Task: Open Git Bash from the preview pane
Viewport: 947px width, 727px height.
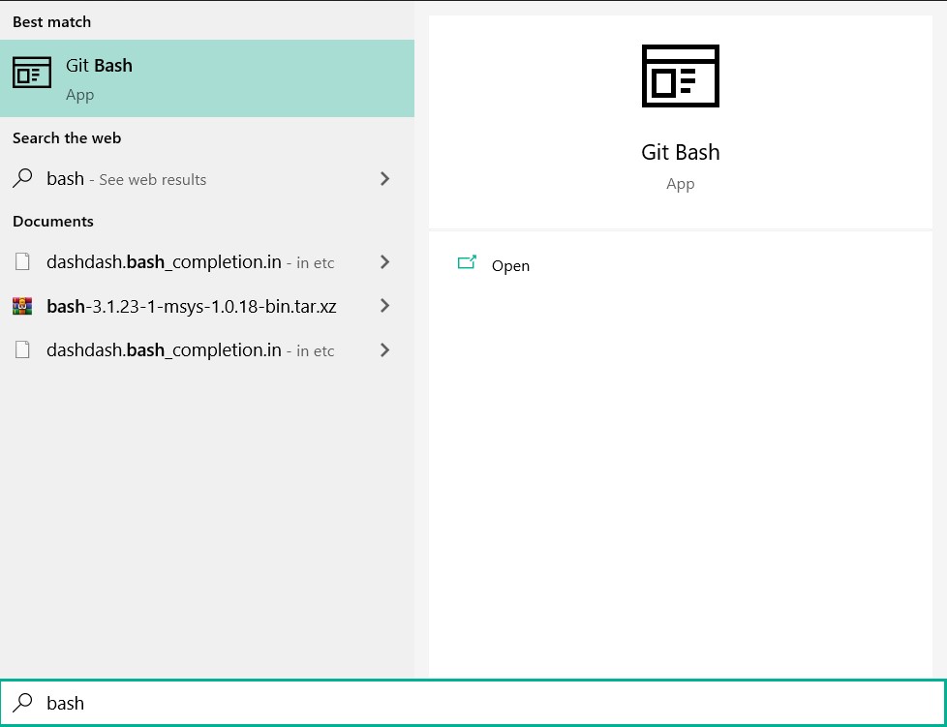Action: [x=510, y=265]
